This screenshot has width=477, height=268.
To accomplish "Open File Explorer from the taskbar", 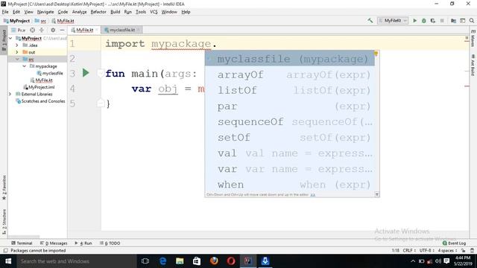I will click(180, 261).
